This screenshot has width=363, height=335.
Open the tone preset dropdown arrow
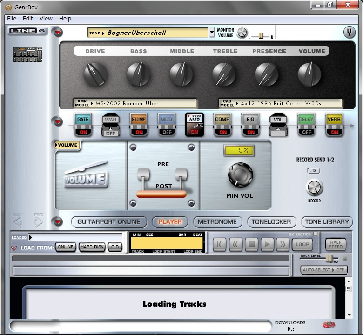(x=212, y=32)
